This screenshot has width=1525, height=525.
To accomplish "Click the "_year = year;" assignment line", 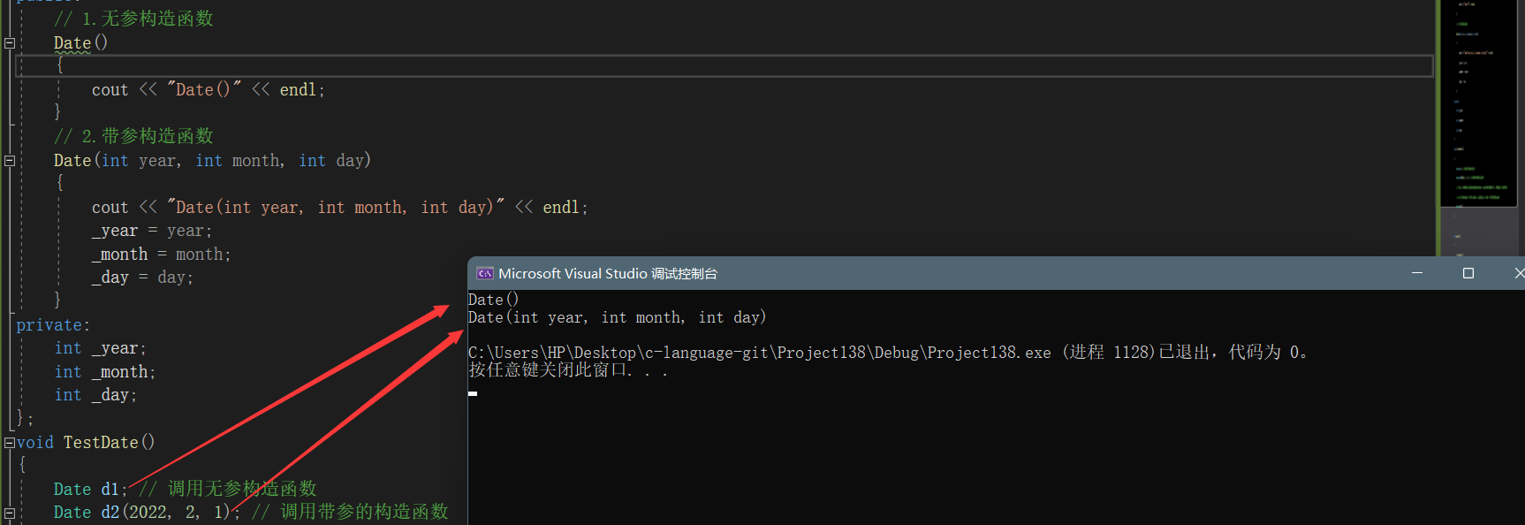I will coord(152,231).
